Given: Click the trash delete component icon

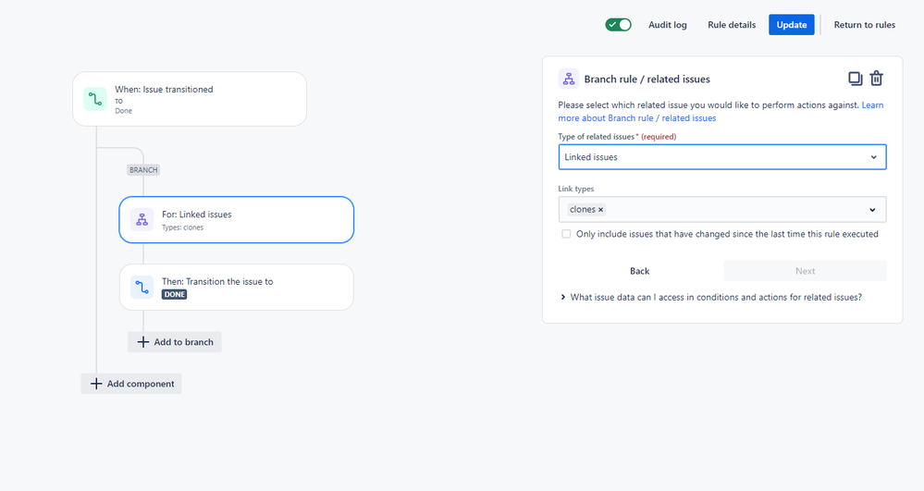Looking at the screenshot, I should click(877, 79).
